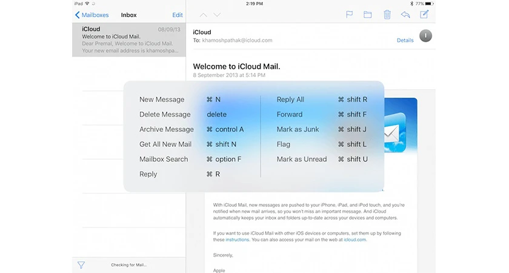Tap recipient address khamoshpathak@icloud.com
Viewport: 509px width, 273px height.
237,40
